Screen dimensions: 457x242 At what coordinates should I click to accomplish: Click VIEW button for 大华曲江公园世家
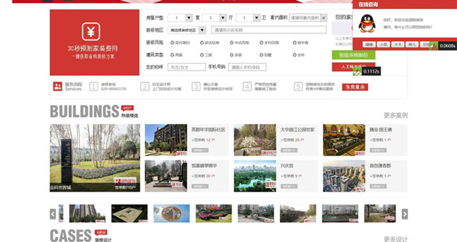point(289,150)
